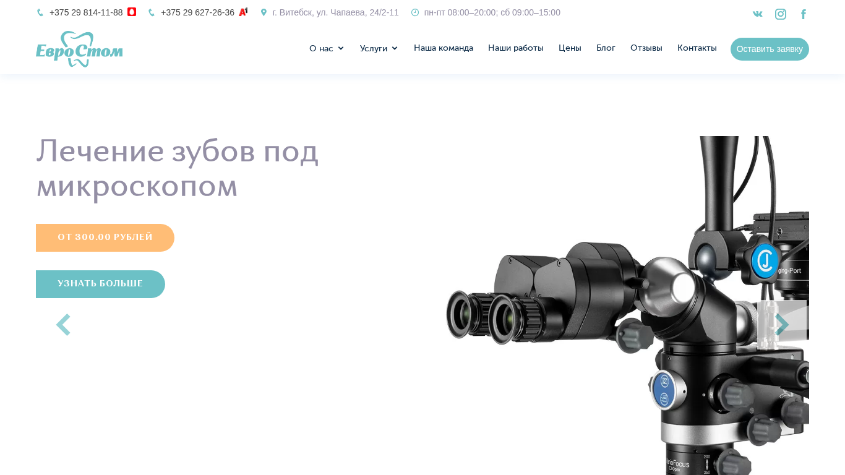
Task: Go to the «Цены» page
Action: coord(570,48)
